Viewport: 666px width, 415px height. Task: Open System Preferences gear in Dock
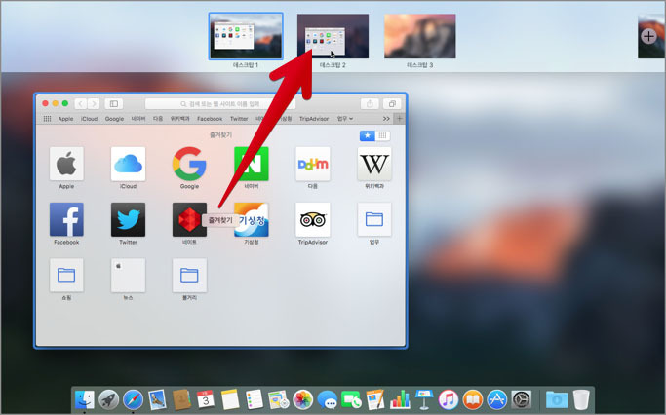pyautogui.click(x=521, y=399)
